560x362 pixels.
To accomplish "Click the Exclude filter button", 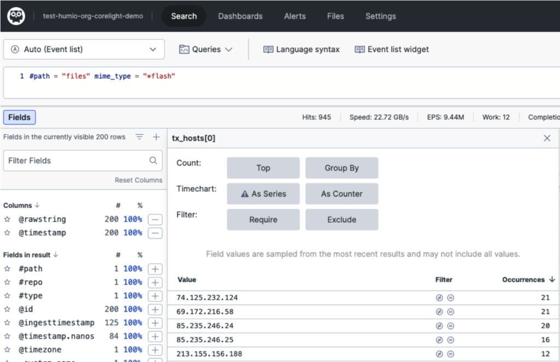I will (x=342, y=220).
